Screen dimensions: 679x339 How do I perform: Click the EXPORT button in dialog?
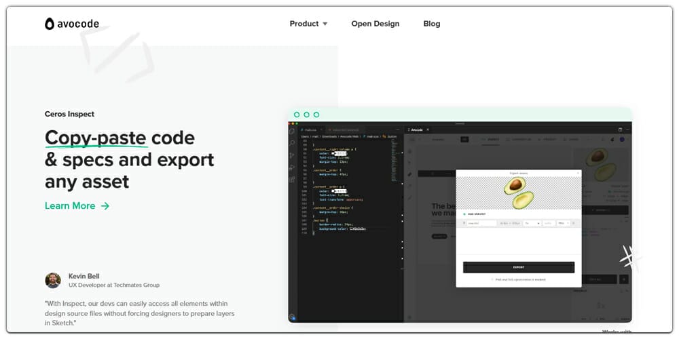pos(519,267)
